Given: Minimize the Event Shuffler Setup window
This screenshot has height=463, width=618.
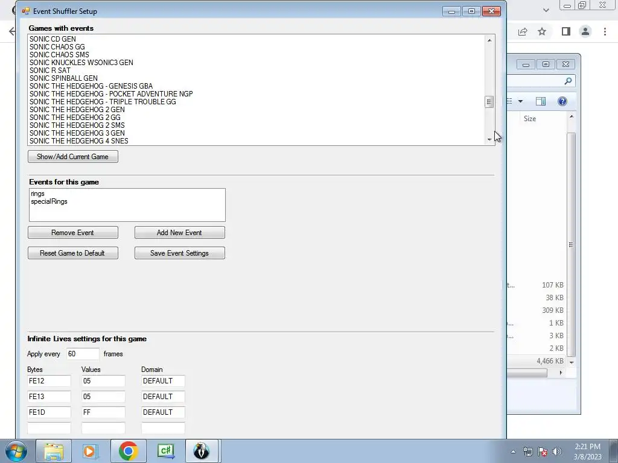Looking at the screenshot, I should pyautogui.click(x=451, y=11).
